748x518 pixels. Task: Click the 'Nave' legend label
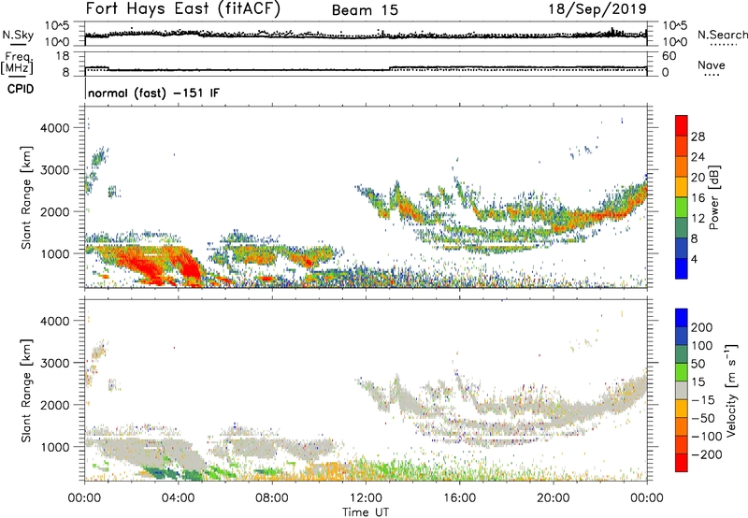[711, 65]
